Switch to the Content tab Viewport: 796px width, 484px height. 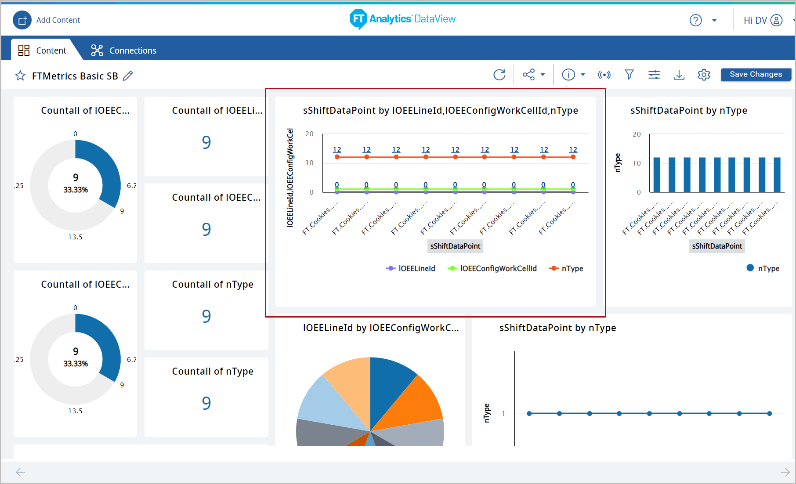(43, 51)
